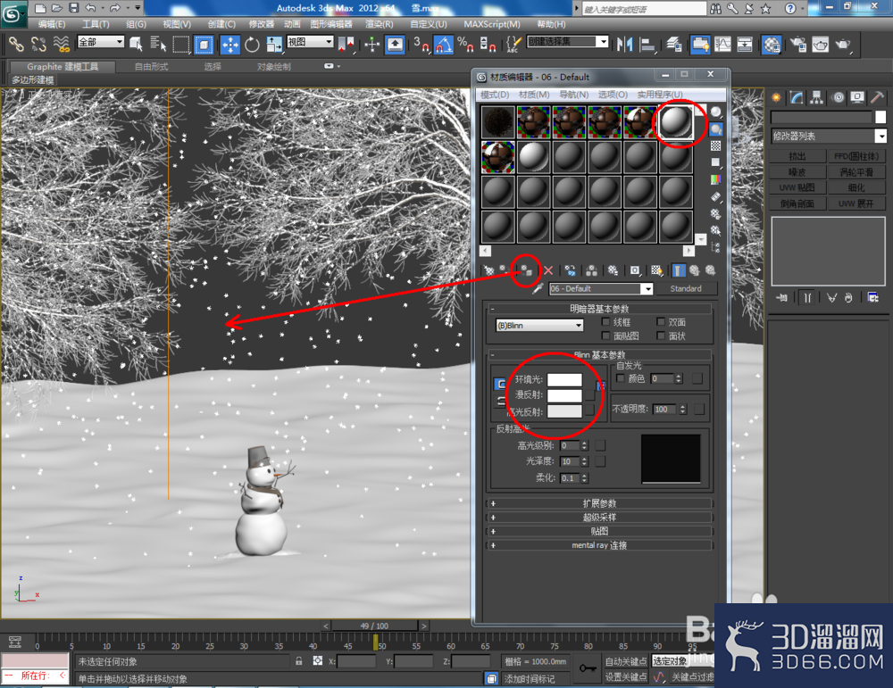
Task: Switch to the 自由形式 ribbon tab
Action: [151, 67]
